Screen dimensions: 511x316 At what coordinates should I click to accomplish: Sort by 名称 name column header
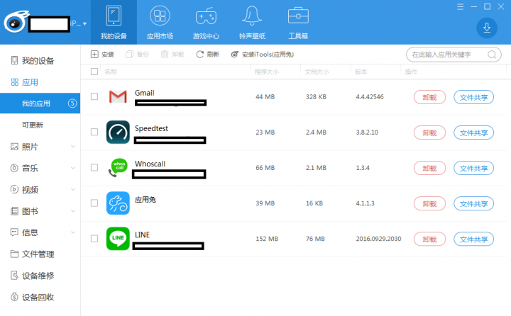pyautogui.click(x=111, y=72)
